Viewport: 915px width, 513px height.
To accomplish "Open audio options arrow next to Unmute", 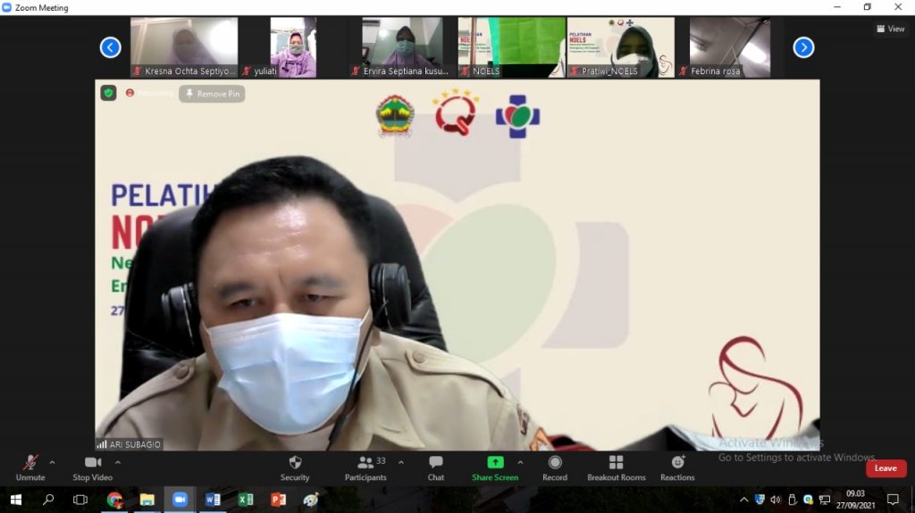I will pyautogui.click(x=52, y=462).
